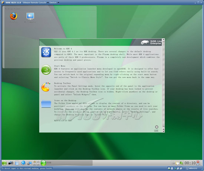Screen dimensions: 204x171
Task: Click the red logout button in panel
Action: [198, 162]
